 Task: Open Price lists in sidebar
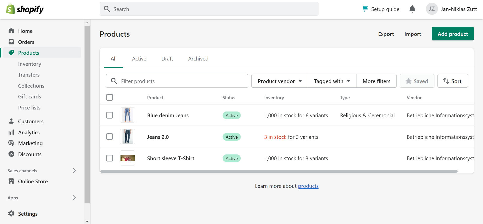pyautogui.click(x=29, y=108)
